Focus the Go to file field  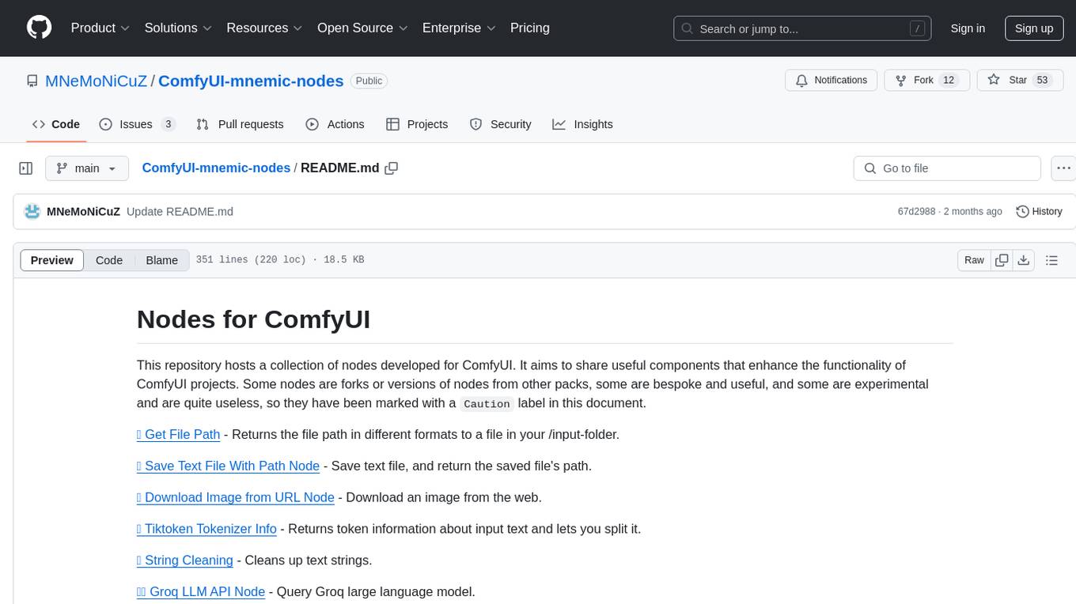coord(947,168)
